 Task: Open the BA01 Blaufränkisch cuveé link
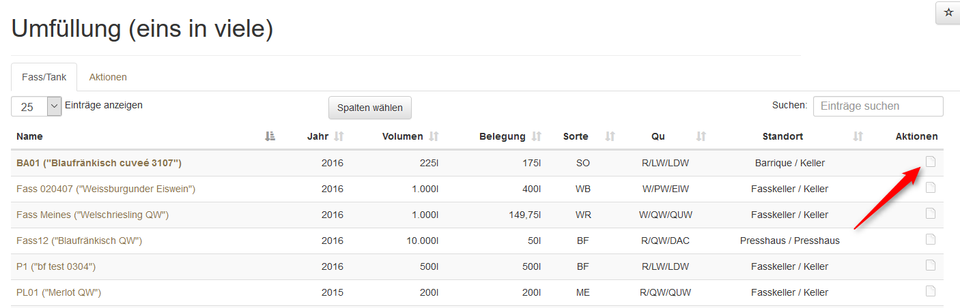point(99,163)
